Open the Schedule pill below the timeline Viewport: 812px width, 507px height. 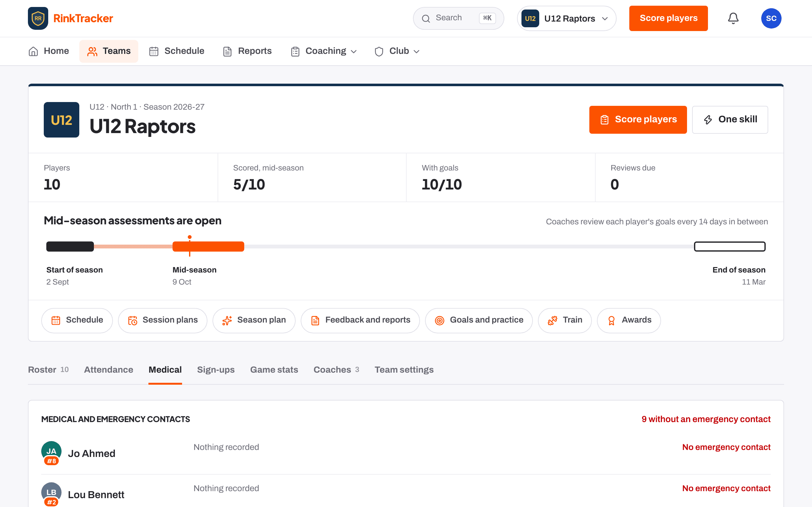click(77, 320)
